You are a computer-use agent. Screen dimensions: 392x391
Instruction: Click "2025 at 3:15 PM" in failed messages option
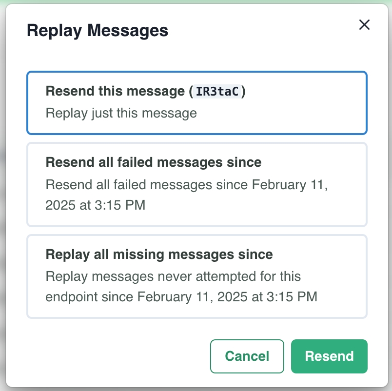96,205
